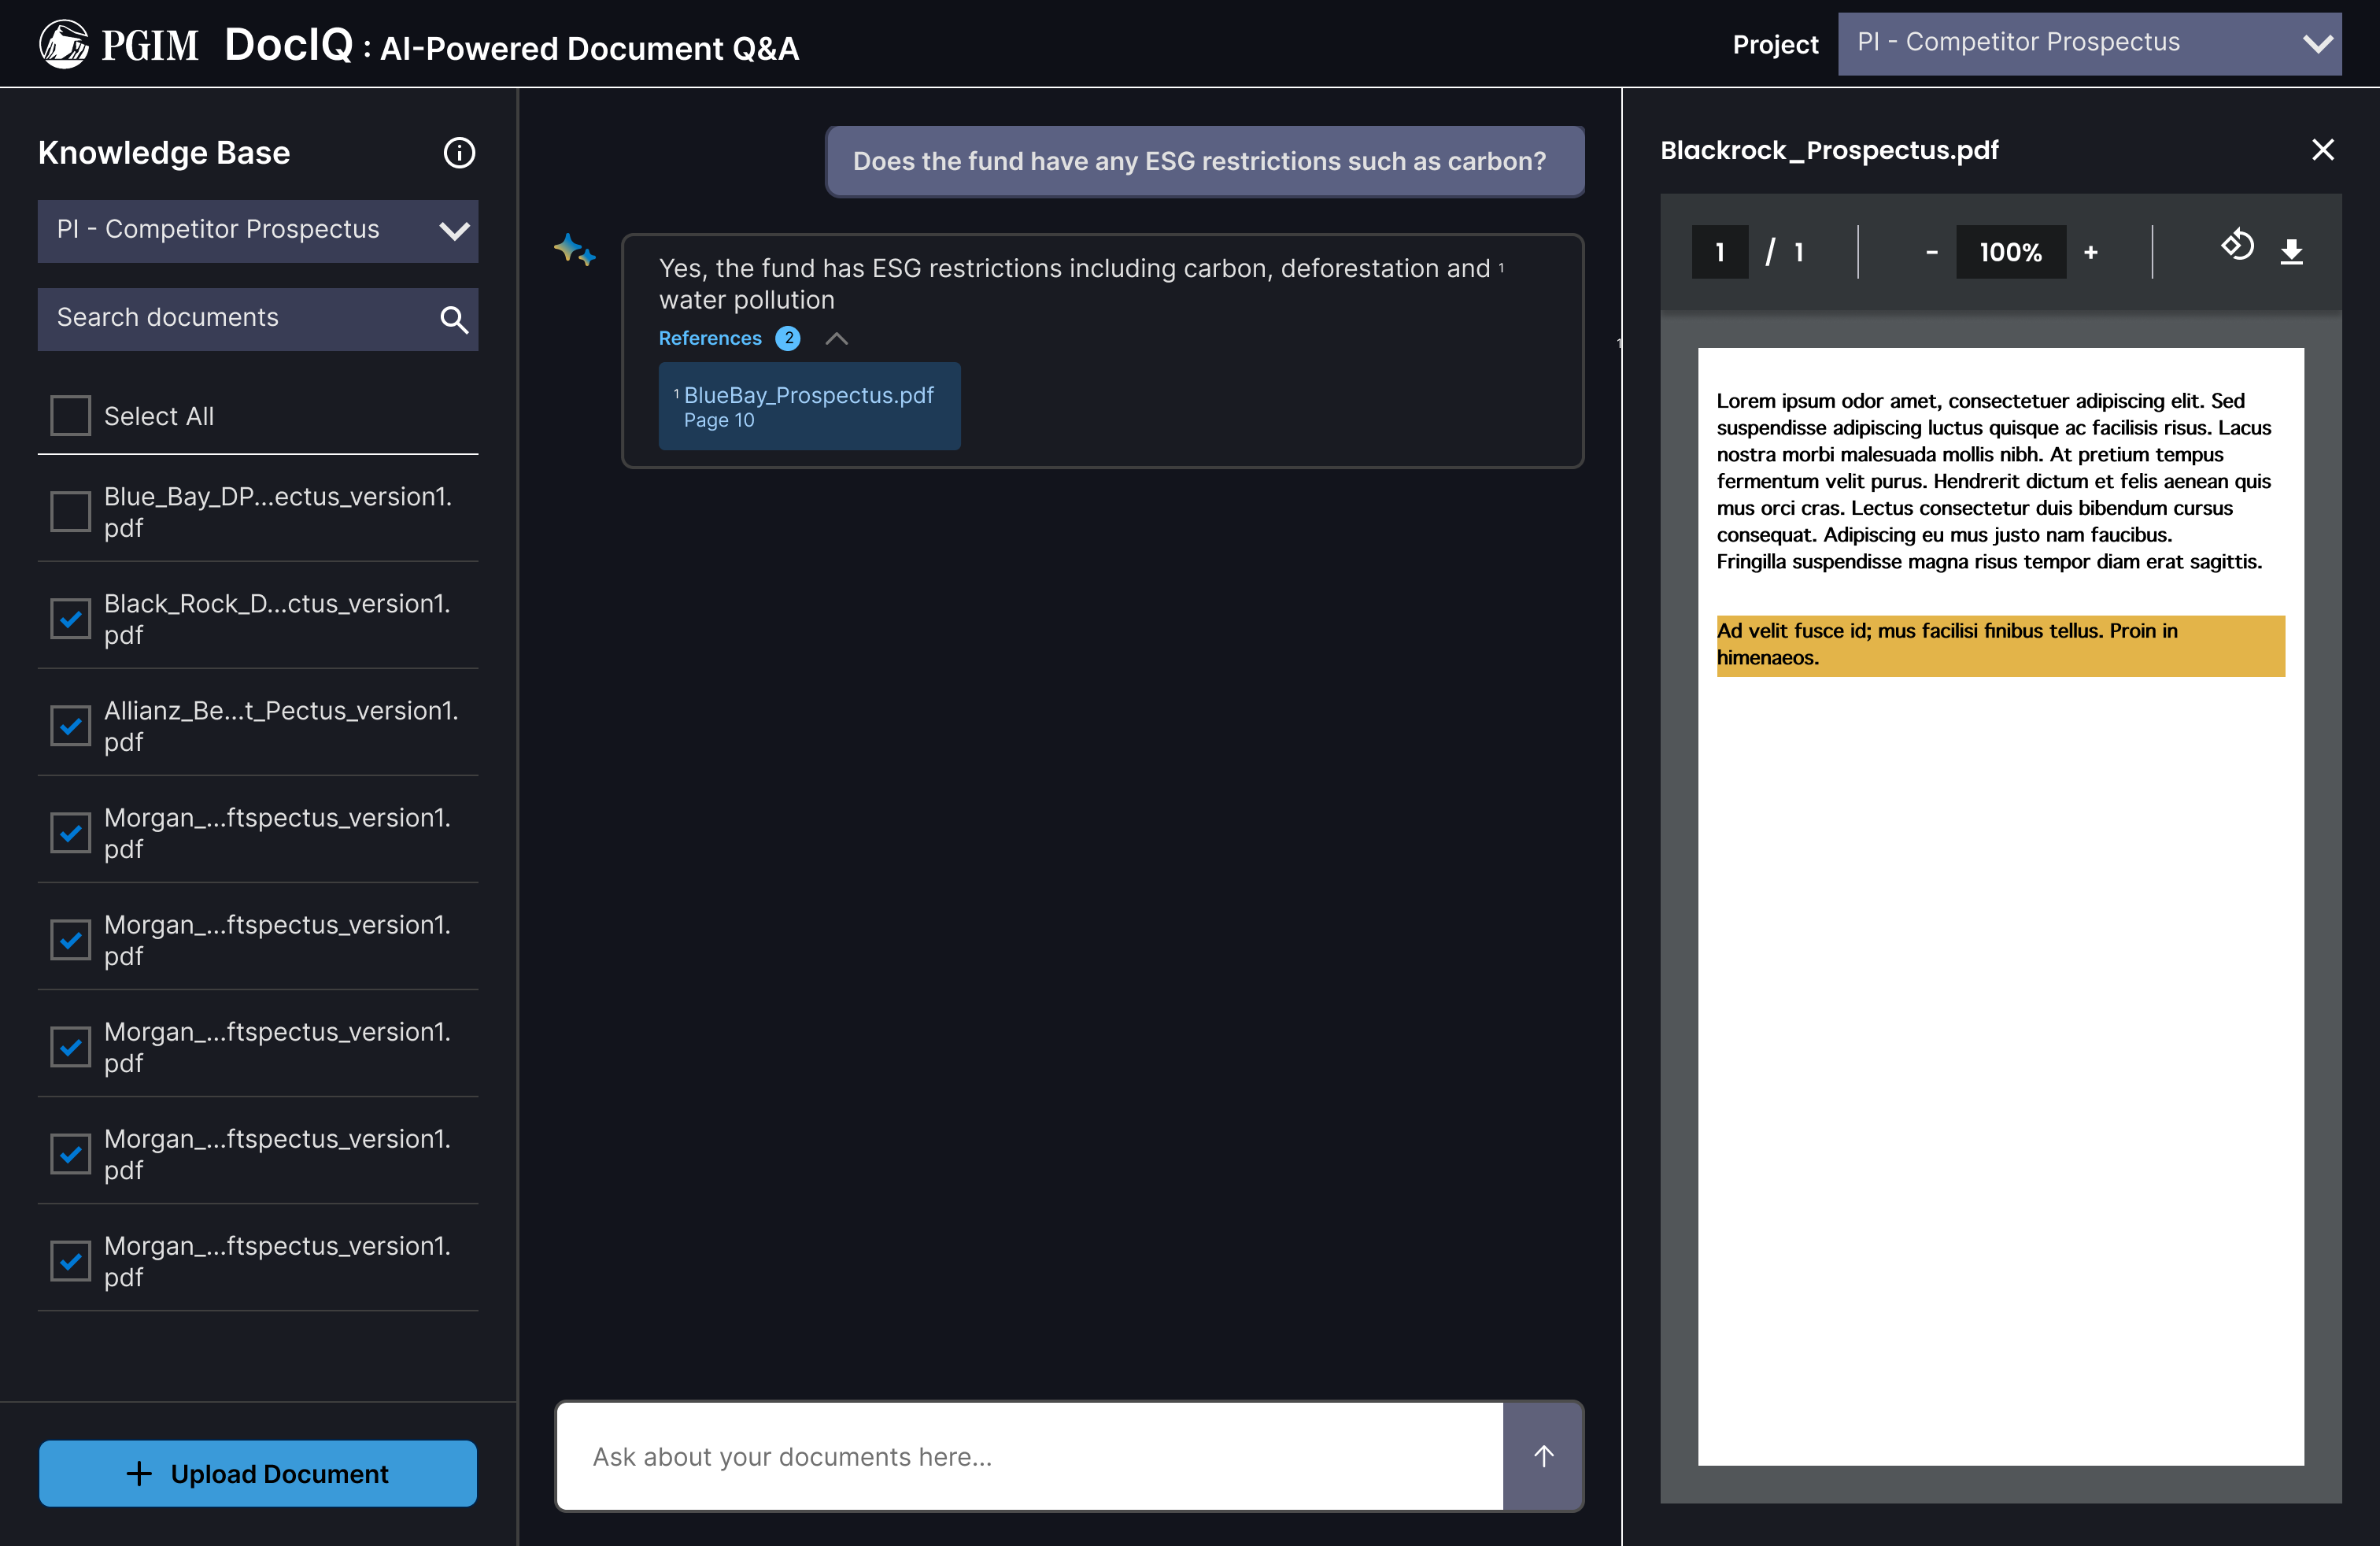Image resolution: width=2380 pixels, height=1546 pixels.
Task: Click footnote marker 1 in answer
Action: coord(1501,267)
